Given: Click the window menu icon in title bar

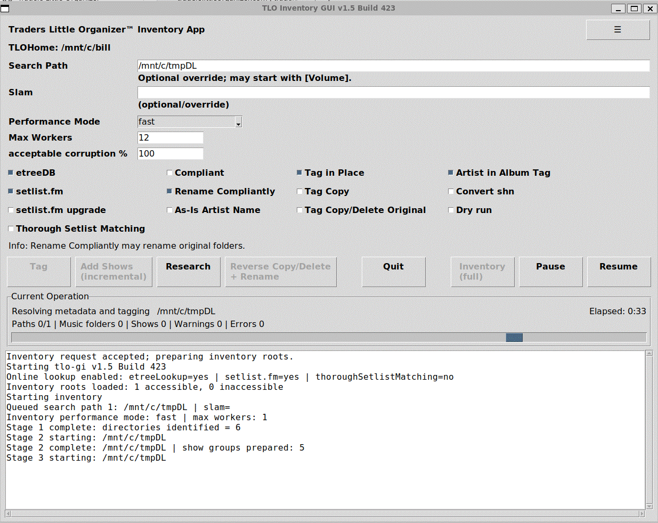Looking at the screenshot, I should click(5, 9).
